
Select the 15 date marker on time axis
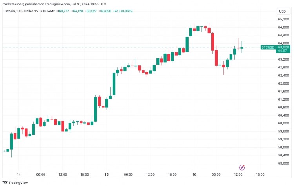point(107,174)
